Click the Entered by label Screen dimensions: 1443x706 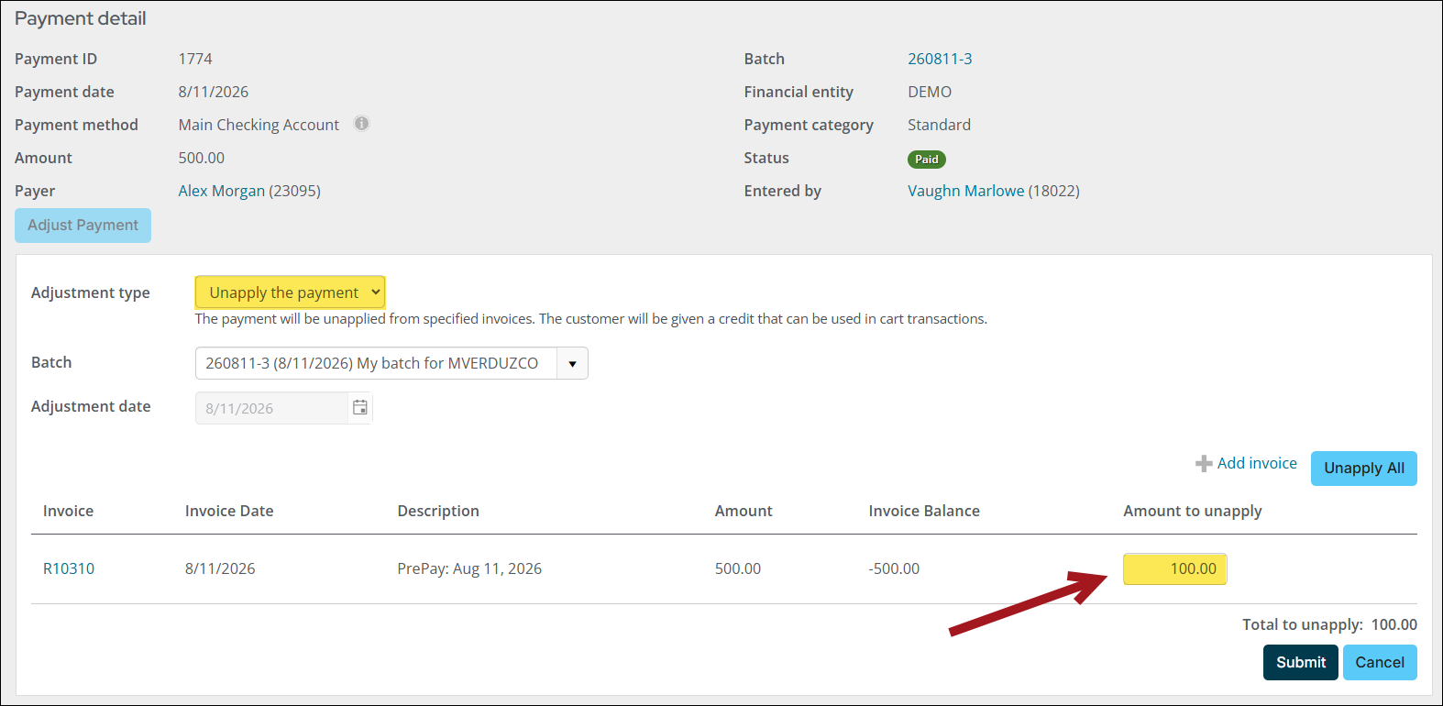(783, 191)
